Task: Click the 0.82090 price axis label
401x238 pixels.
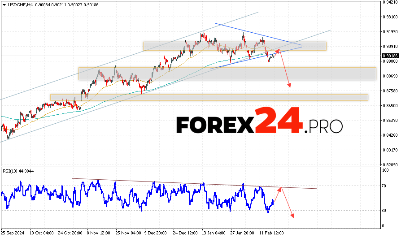Action: 390,164
